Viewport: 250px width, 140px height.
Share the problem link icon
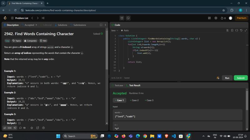(37, 128)
